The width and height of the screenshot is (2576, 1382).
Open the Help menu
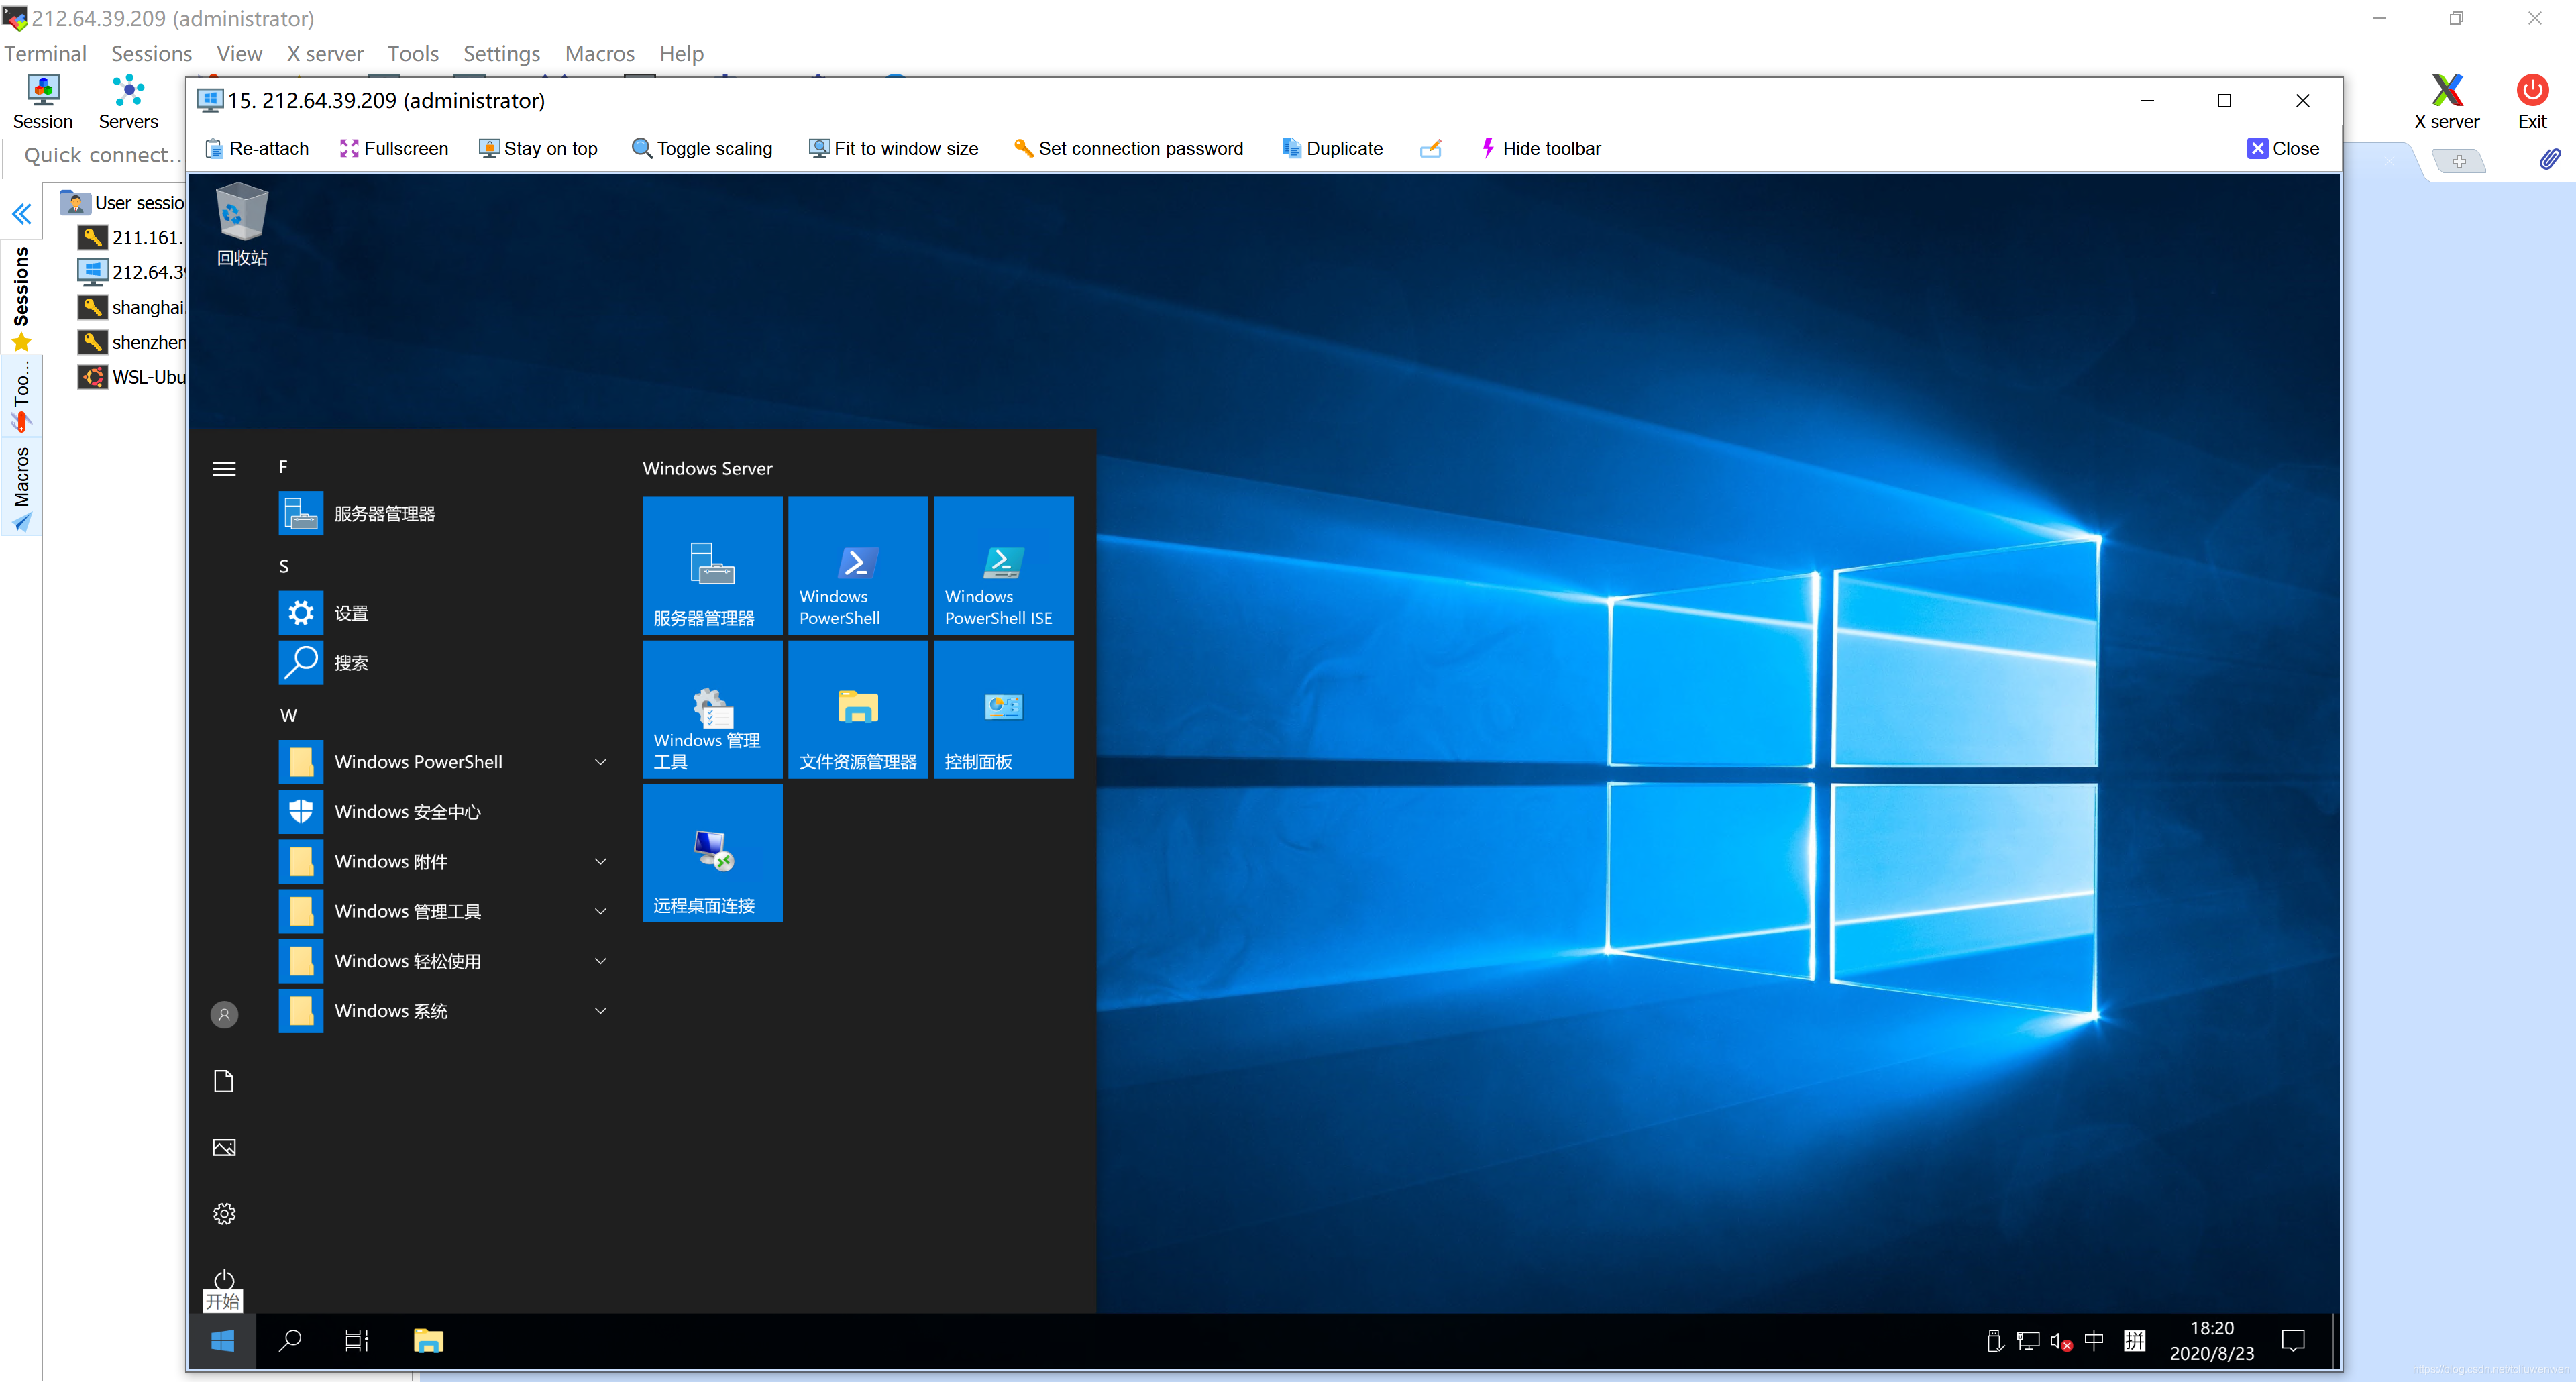pyautogui.click(x=681, y=53)
